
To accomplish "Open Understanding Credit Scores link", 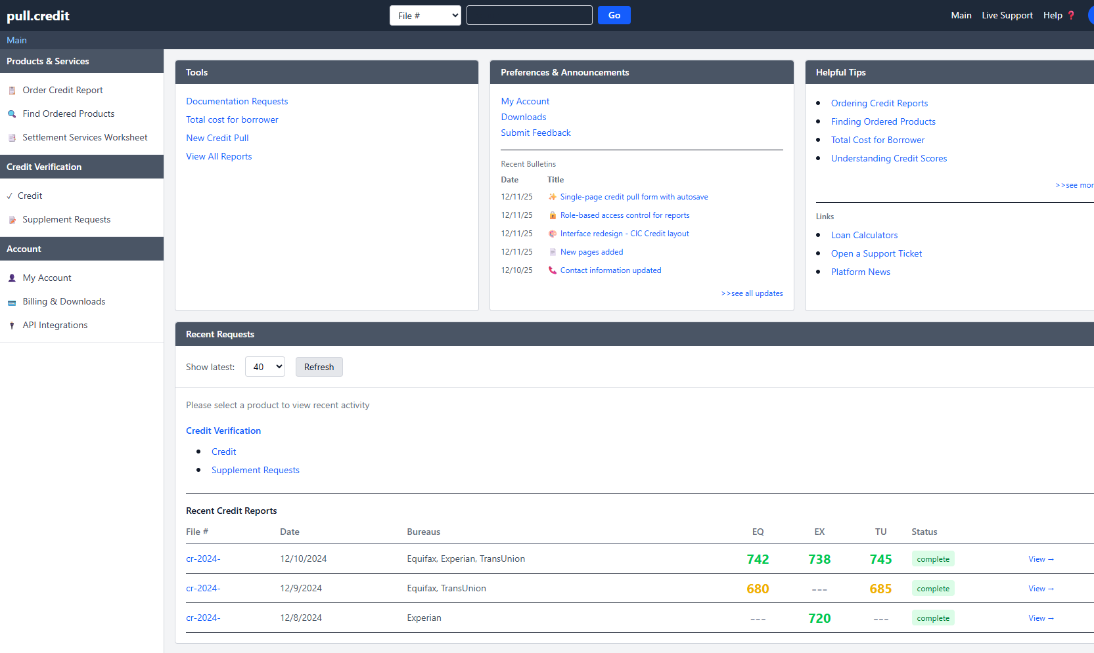I will (x=888, y=158).
